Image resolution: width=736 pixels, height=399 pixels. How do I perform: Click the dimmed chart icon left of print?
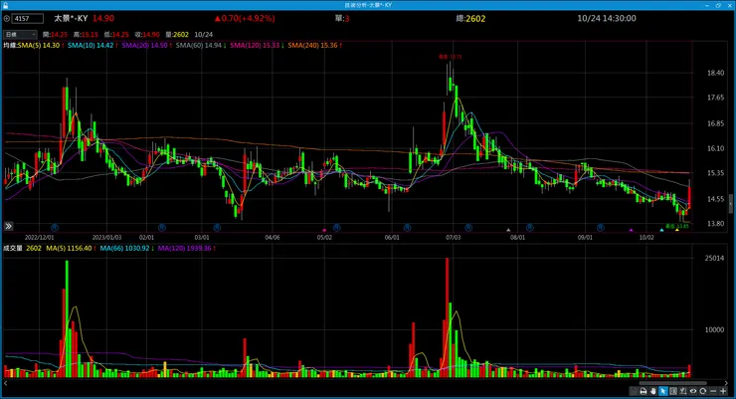point(634,391)
